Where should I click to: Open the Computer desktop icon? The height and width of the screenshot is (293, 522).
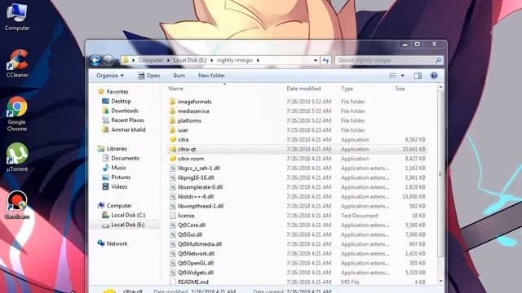pyautogui.click(x=17, y=16)
